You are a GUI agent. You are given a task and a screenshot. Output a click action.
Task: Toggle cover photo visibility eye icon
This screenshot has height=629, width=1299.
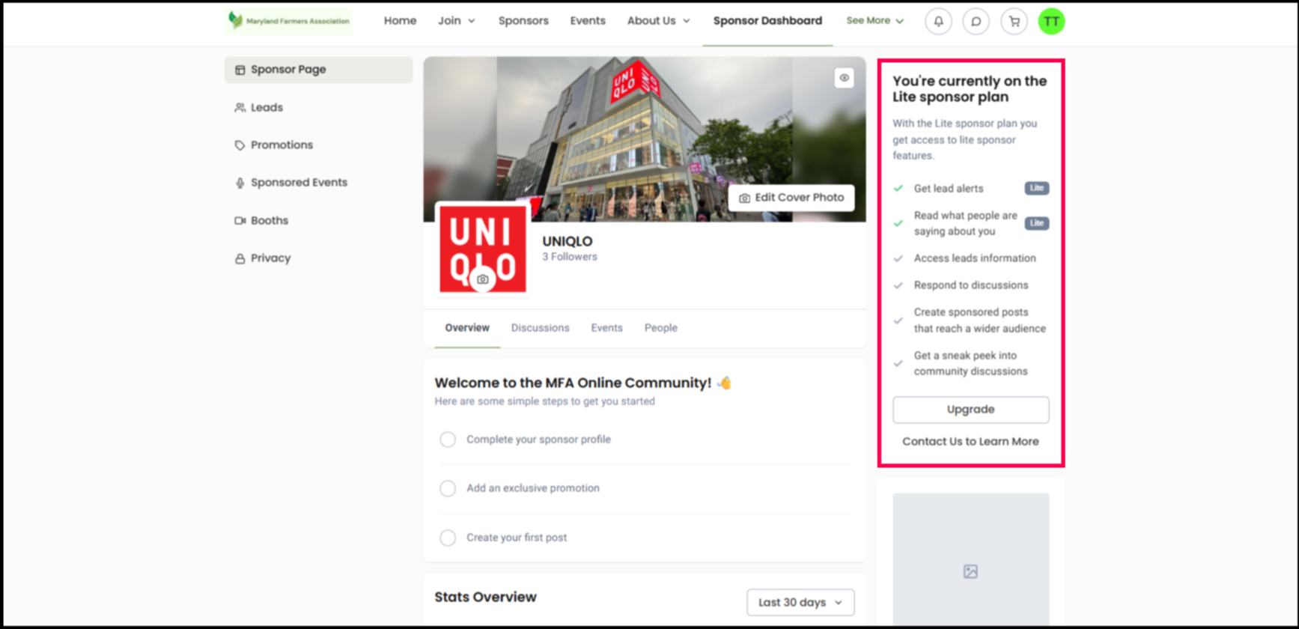(x=844, y=78)
